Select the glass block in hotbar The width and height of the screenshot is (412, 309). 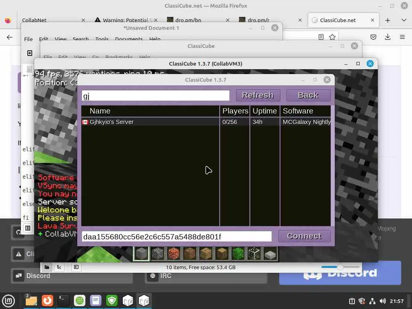coord(254,253)
